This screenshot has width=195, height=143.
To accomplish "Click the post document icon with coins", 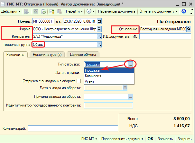I will tap(52, 11).
